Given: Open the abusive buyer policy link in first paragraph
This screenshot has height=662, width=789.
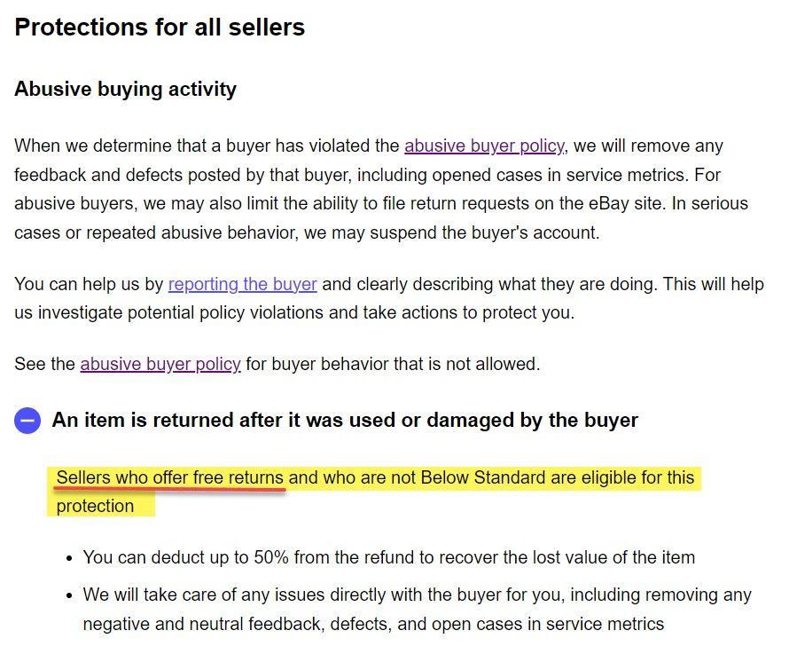Looking at the screenshot, I should [x=484, y=146].
